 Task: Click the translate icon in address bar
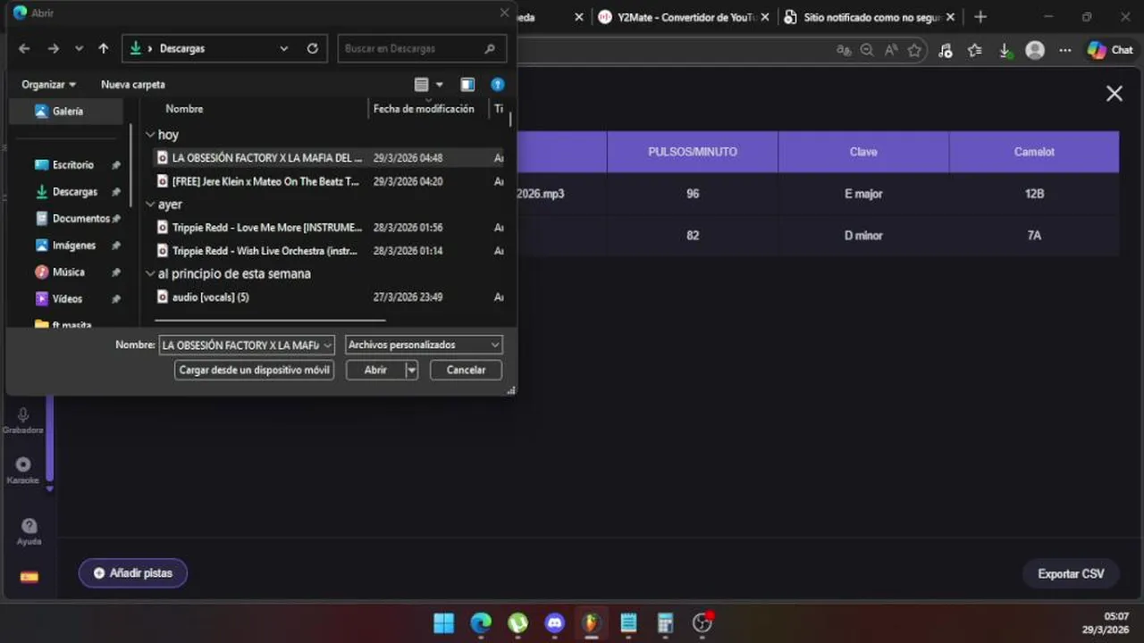click(843, 51)
